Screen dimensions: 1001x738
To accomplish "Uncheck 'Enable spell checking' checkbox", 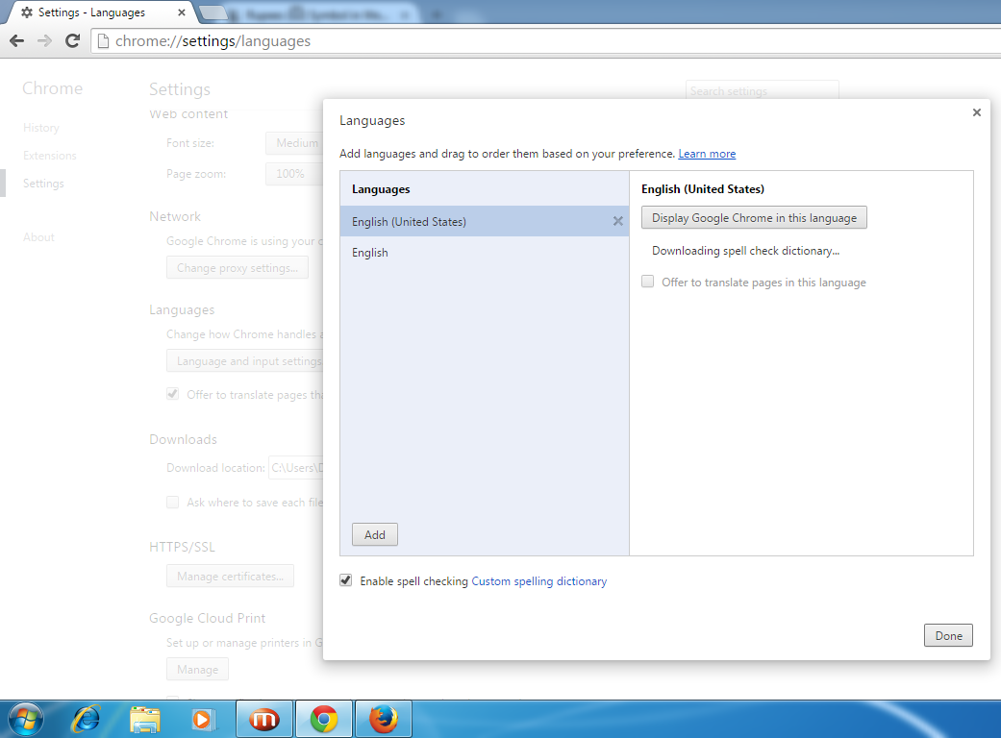I will (346, 580).
